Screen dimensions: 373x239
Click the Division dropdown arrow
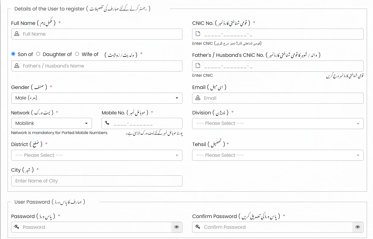pyautogui.click(x=358, y=124)
